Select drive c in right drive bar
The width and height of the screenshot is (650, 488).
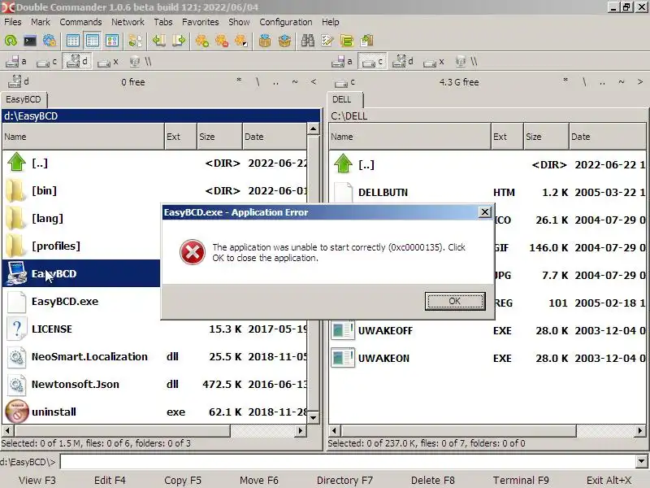click(x=372, y=62)
